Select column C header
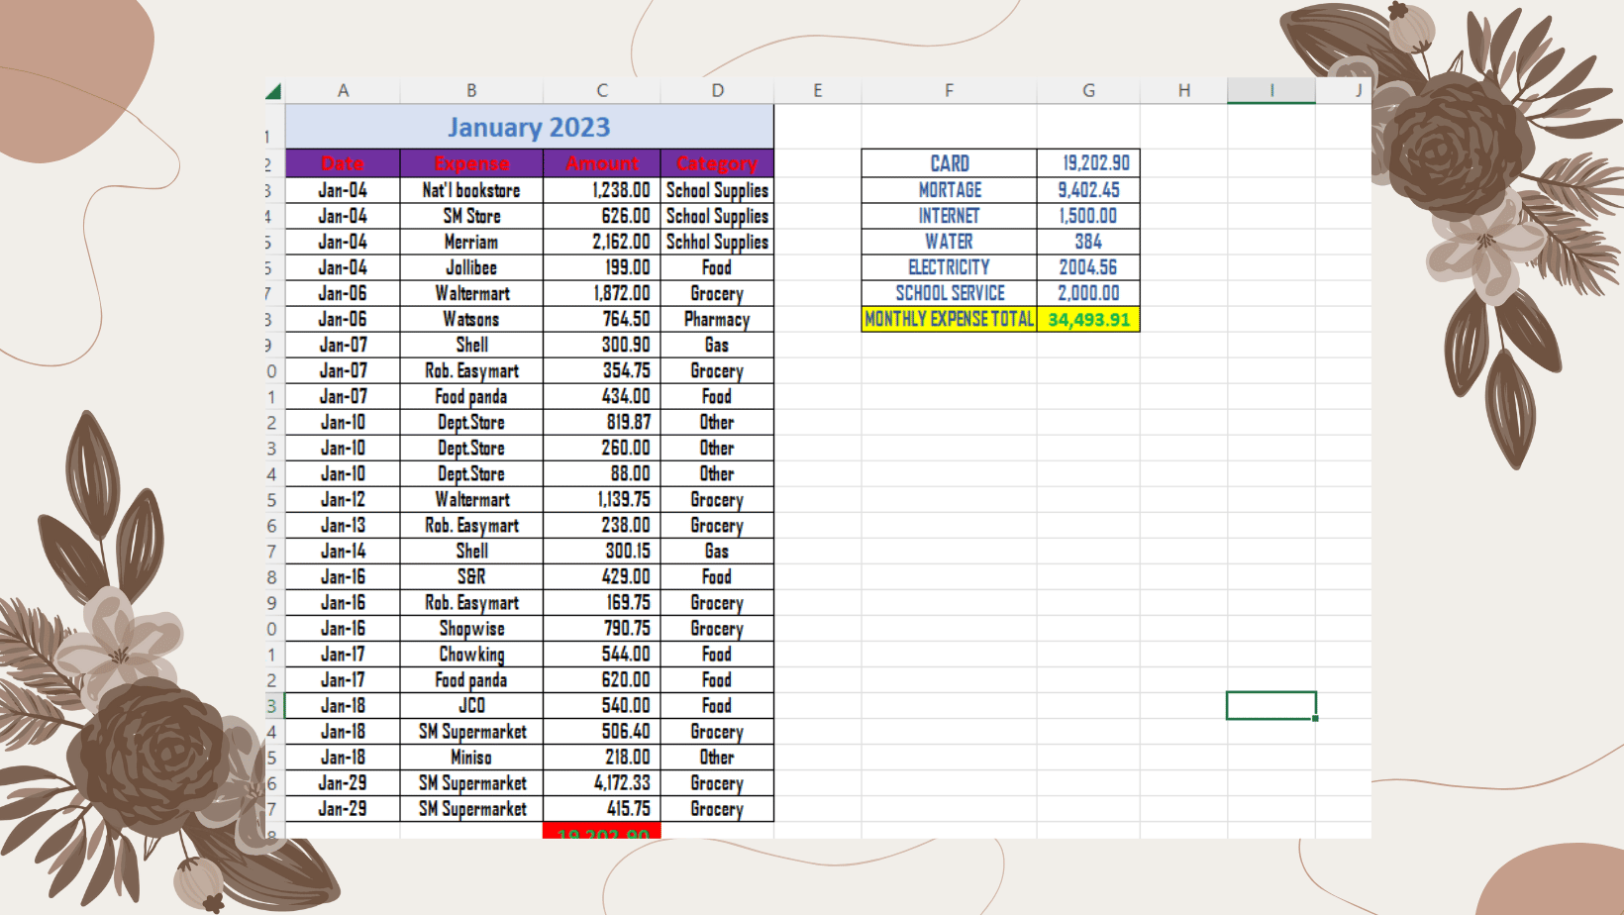Viewport: 1624px width, 915px height. (602, 90)
